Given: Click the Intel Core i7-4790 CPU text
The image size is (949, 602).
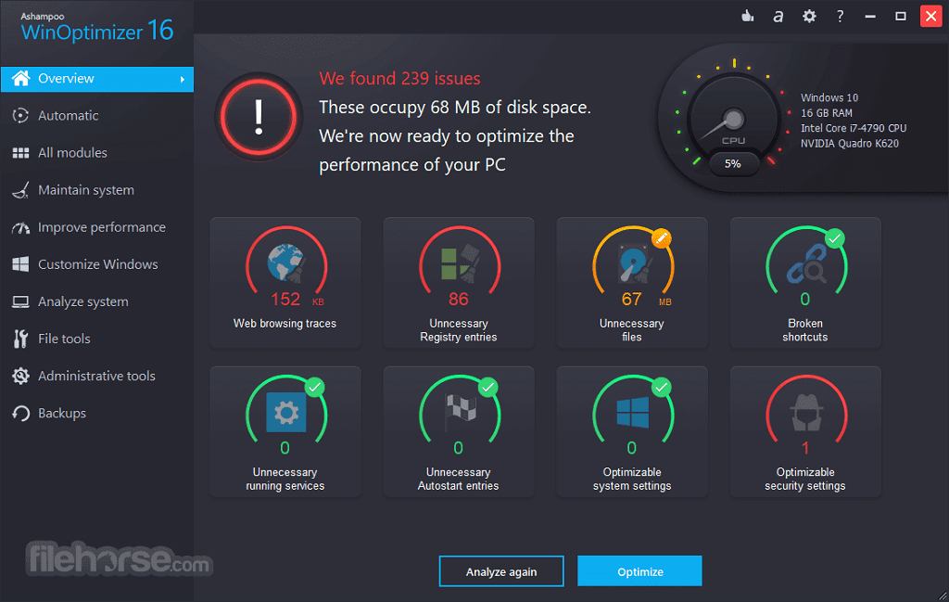Looking at the screenshot, I should tap(854, 128).
